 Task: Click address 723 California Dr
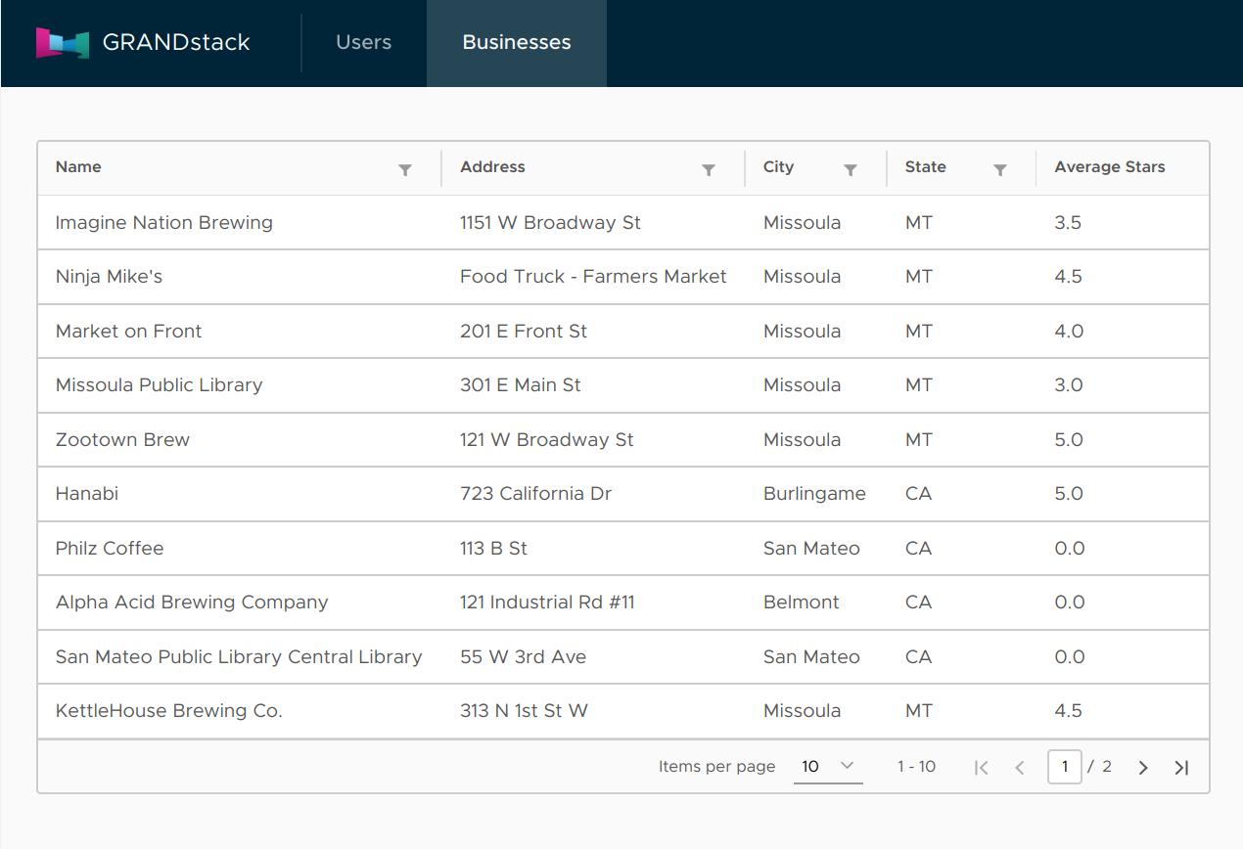point(535,494)
